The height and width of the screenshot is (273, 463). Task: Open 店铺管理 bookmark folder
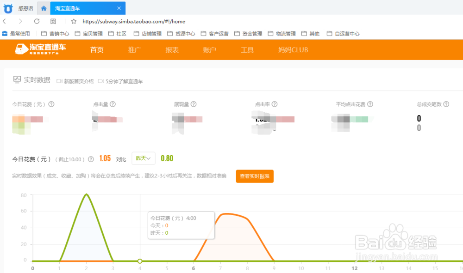tap(147, 34)
